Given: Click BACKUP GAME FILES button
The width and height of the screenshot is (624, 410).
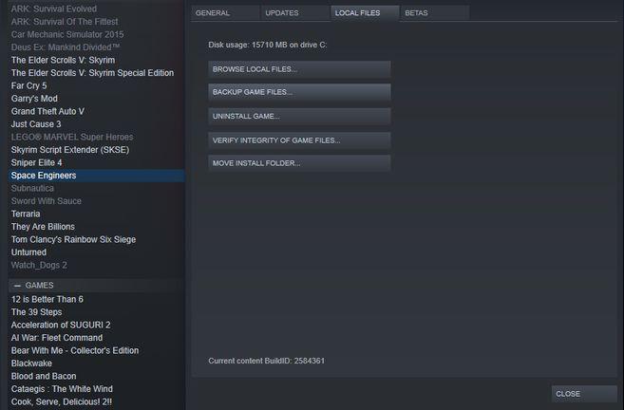Looking at the screenshot, I should [299, 92].
